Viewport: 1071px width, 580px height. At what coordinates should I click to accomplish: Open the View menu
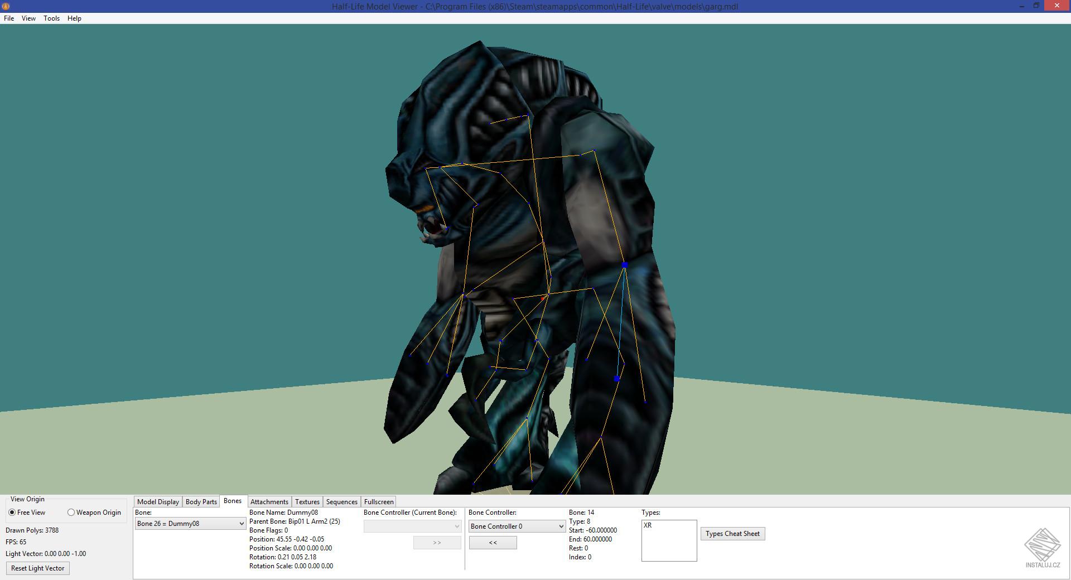tap(28, 18)
